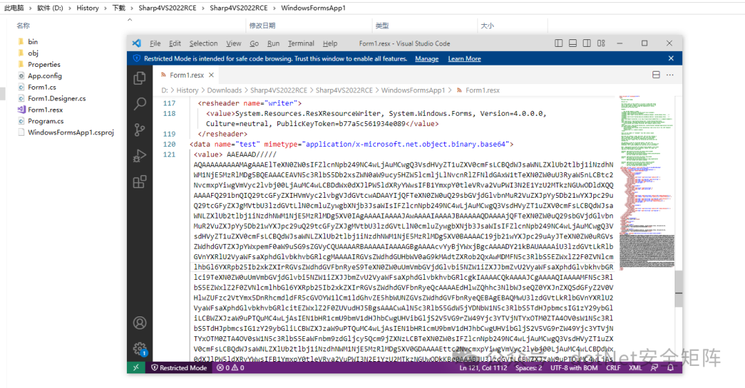The image size is (745, 388).
Task: Click the VS Code logo icon
Action: pyautogui.click(x=137, y=43)
